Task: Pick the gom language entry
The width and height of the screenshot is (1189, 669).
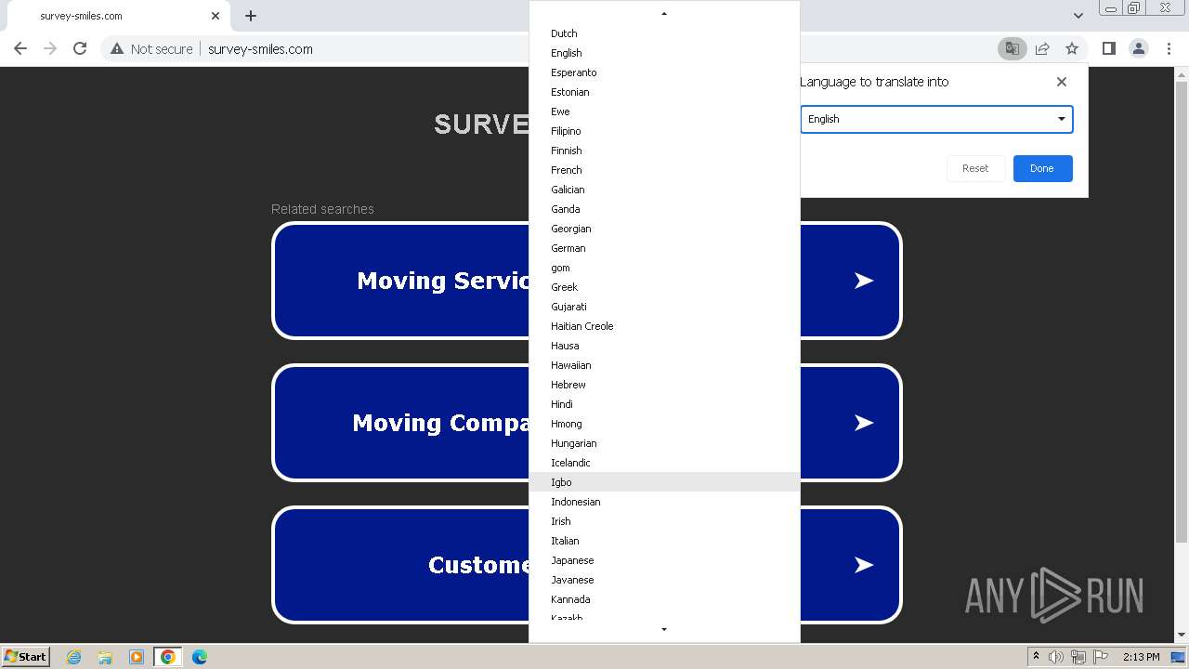Action: click(x=664, y=268)
